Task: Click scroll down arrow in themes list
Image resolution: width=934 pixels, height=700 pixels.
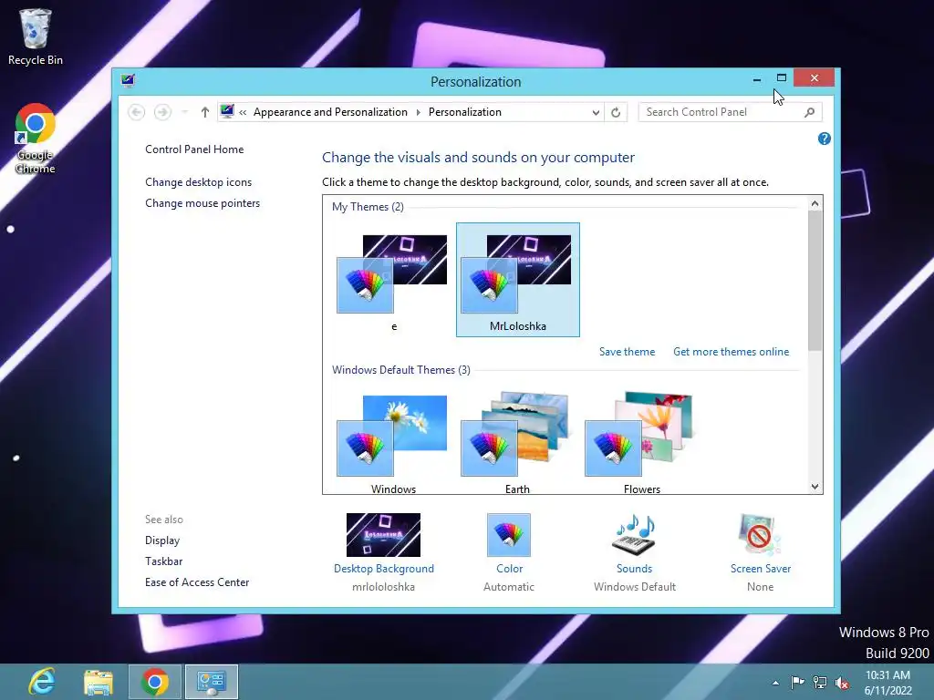Action: coord(815,487)
